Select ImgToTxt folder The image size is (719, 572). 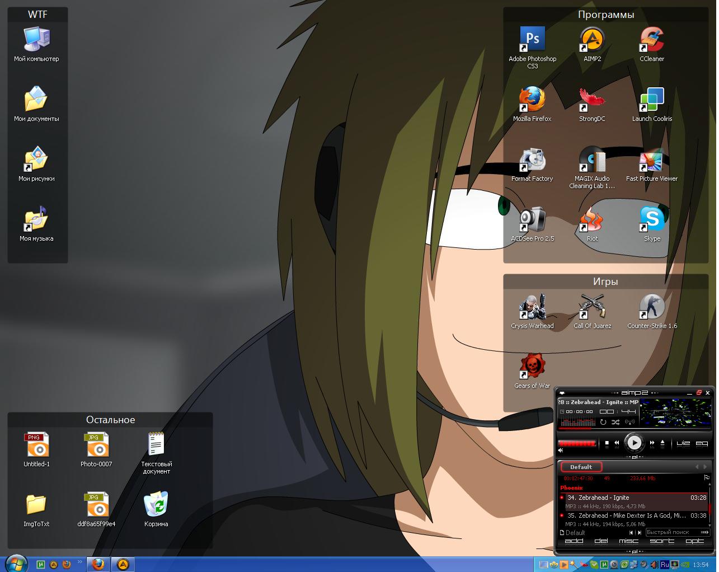(36, 509)
